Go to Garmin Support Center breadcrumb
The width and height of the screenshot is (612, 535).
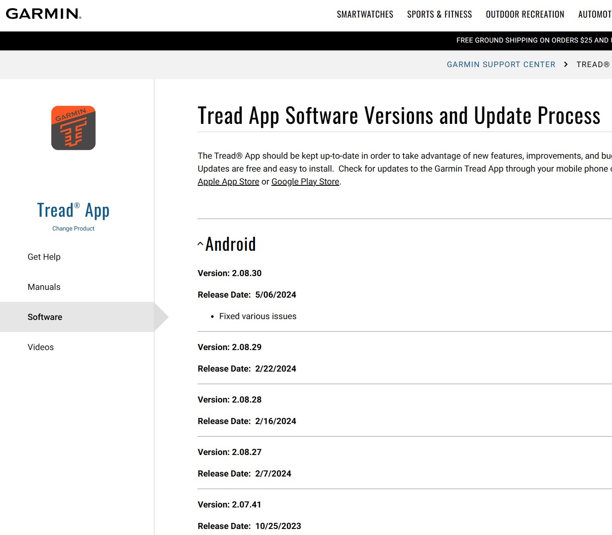501,65
